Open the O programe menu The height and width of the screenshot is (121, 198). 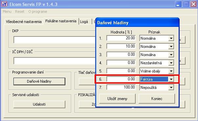pyautogui.click(x=38, y=11)
